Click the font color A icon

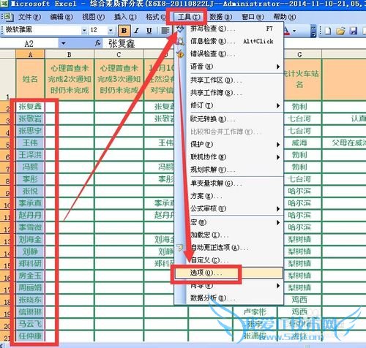[286, 31]
